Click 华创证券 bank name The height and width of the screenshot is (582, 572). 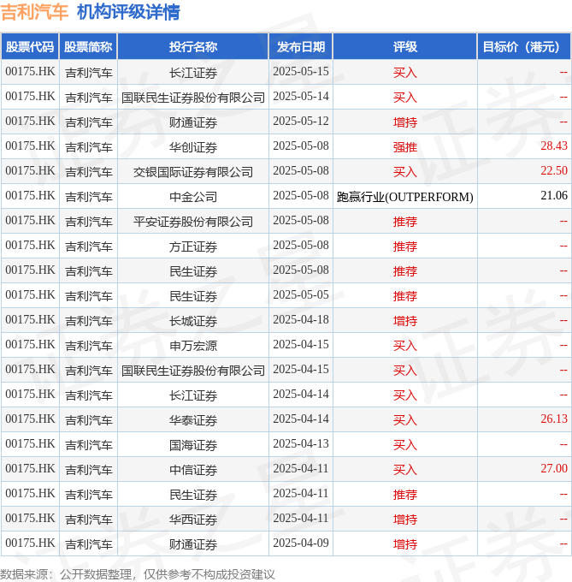[x=193, y=147]
